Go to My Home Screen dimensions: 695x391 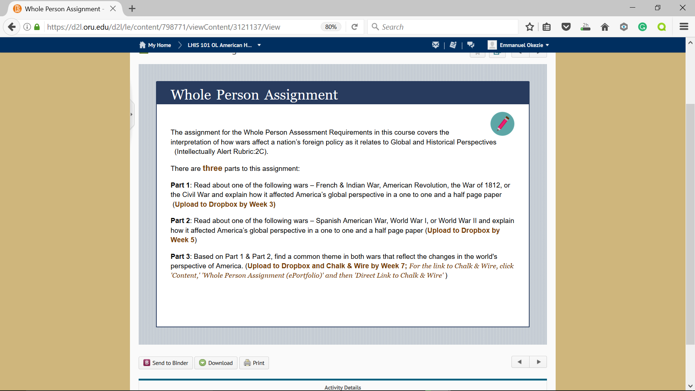point(155,45)
